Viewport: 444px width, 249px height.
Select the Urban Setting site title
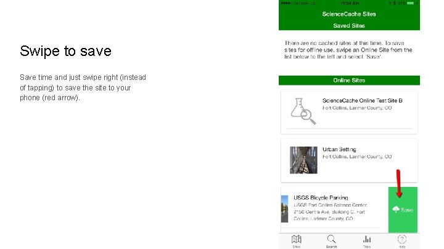tap(339, 149)
